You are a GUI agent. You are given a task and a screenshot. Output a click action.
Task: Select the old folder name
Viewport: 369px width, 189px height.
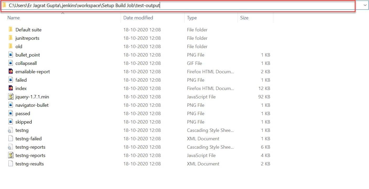click(x=19, y=46)
